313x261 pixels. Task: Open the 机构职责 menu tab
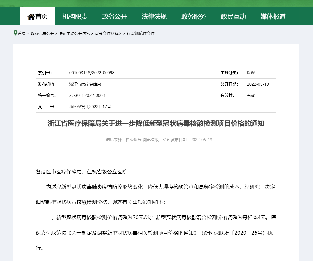(x=75, y=16)
